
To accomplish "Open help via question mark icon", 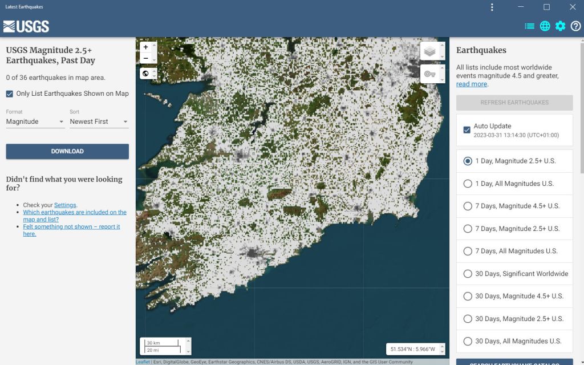I will click(x=575, y=26).
